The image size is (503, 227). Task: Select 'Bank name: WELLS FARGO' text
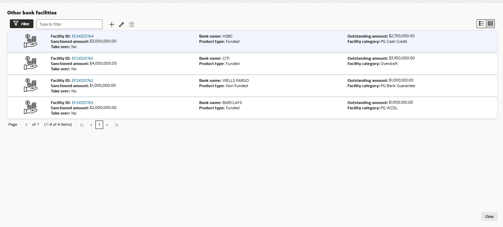(x=224, y=80)
